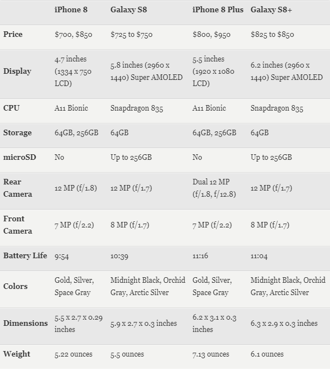This screenshot has height=370, width=330.
Task: Click the Weight row label
Action: (17, 354)
